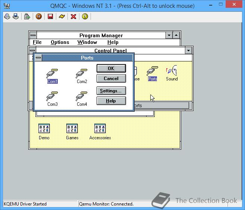Open help with the yellow question mark icon

[x=85, y=16]
